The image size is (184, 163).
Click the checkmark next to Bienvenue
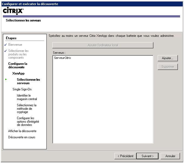6,45
